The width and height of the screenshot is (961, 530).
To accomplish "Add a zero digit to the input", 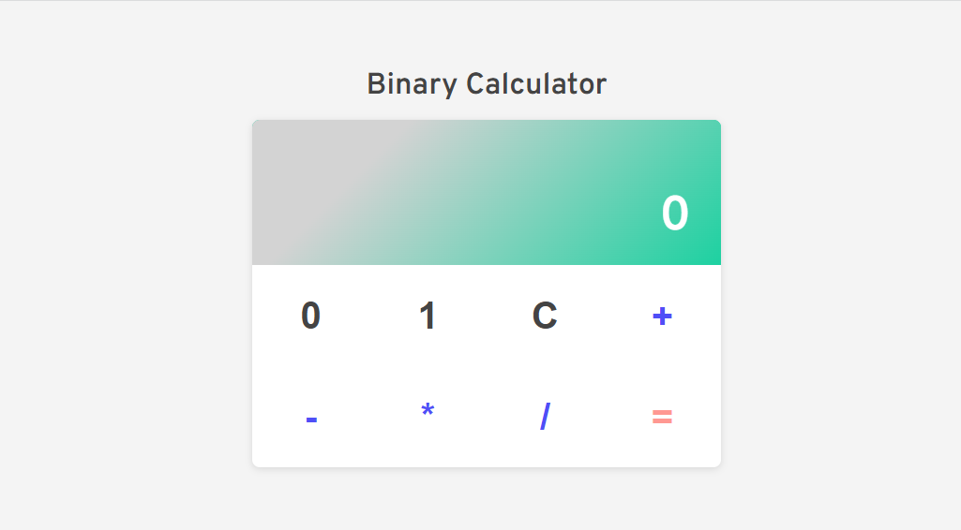I will tap(310, 316).
